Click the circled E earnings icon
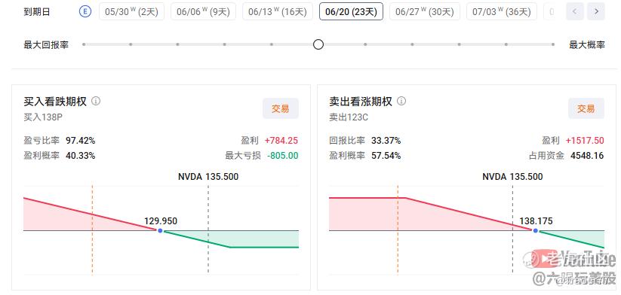This screenshot has height=295, width=621. click(x=85, y=12)
